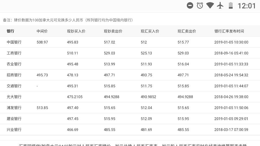The height and width of the screenshot is (146, 260).
Task: Click 中国银行 timestamp 2019-01-05 10:30:00
Action: [231, 42]
